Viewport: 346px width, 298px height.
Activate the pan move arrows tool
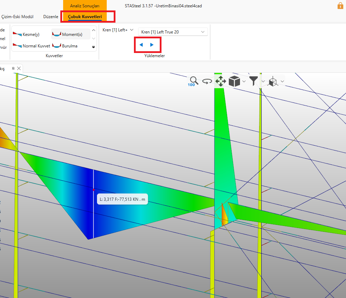tap(221, 81)
